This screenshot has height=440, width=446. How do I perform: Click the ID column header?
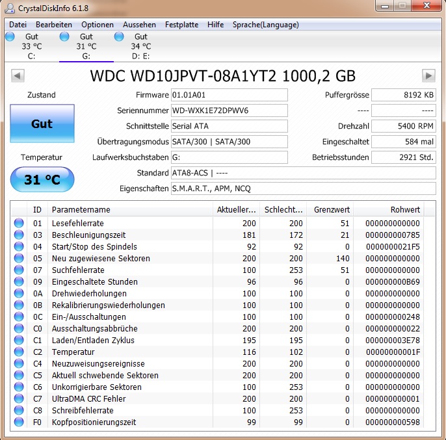(37, 210)
